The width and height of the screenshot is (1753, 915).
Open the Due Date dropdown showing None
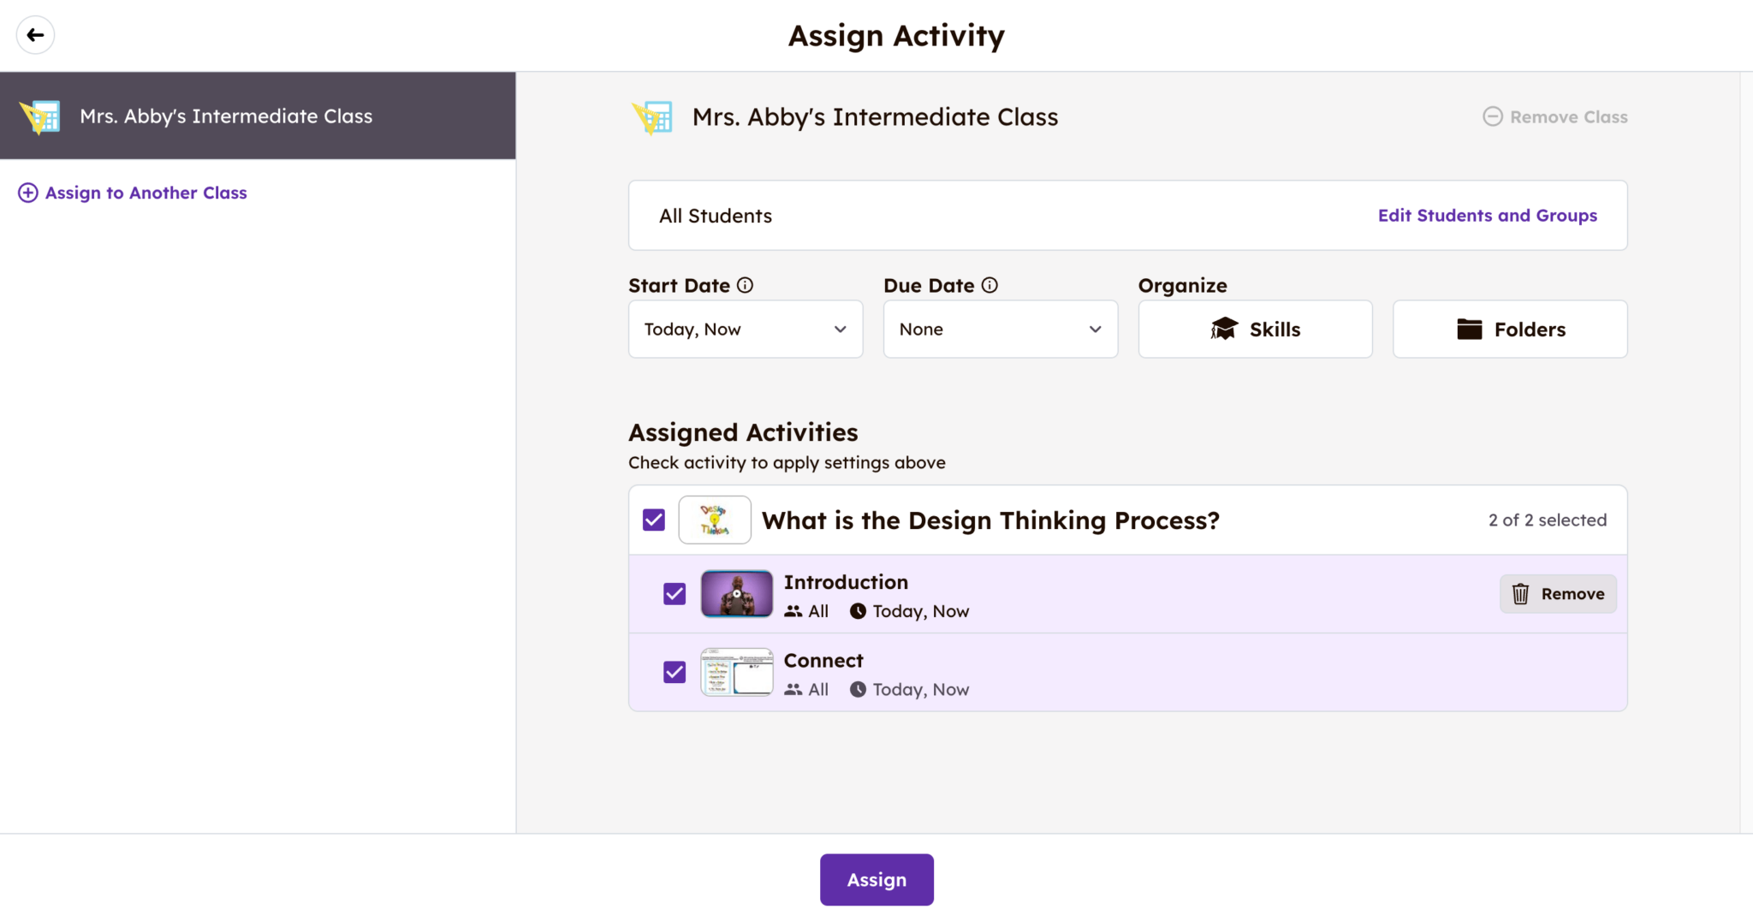pyautogui.click(x=1000, y=329)
